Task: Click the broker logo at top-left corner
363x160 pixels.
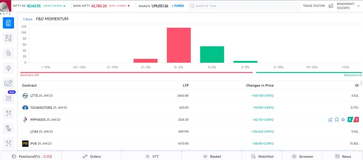Action: click(5, 6)
